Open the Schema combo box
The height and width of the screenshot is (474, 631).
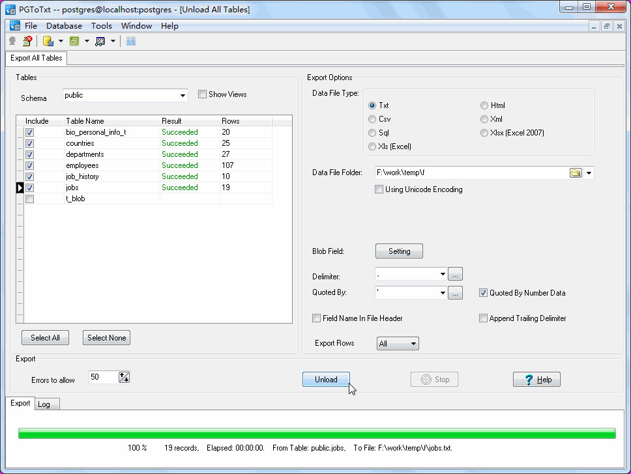(125, 95)
